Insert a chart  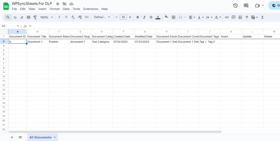[240, 17]
